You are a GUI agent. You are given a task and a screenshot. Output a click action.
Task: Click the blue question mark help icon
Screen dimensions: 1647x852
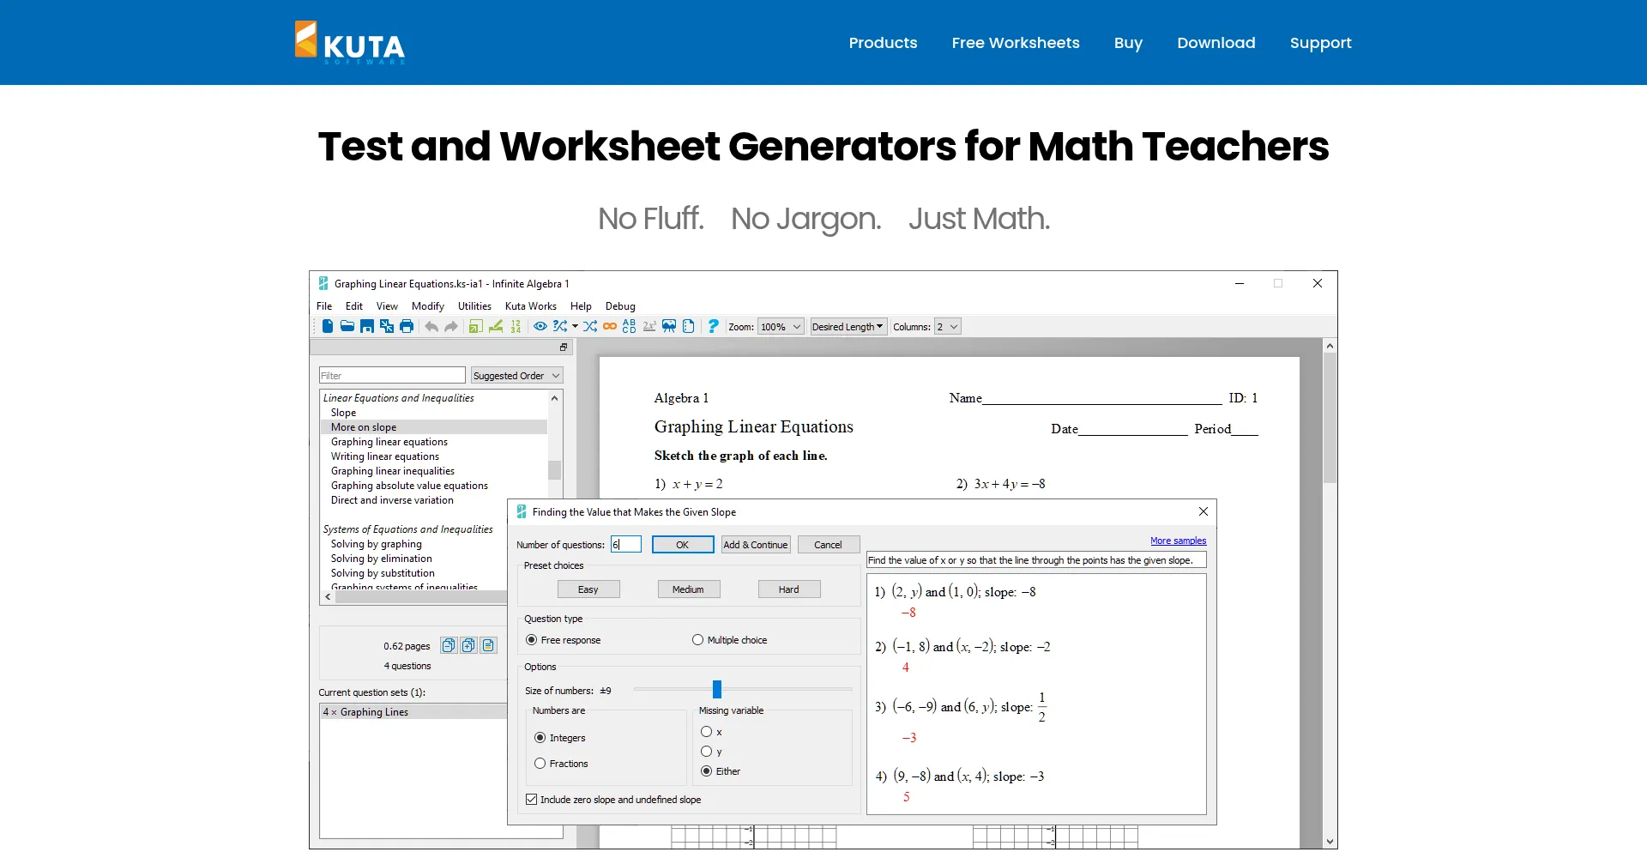tap(713, 326)
